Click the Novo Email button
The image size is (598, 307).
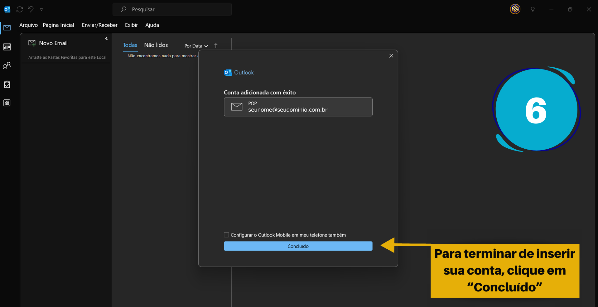coord(48,43)
